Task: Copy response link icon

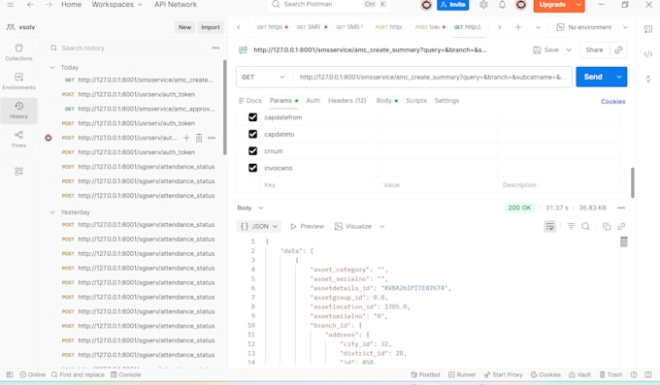Action: click(x=621, y=226)
